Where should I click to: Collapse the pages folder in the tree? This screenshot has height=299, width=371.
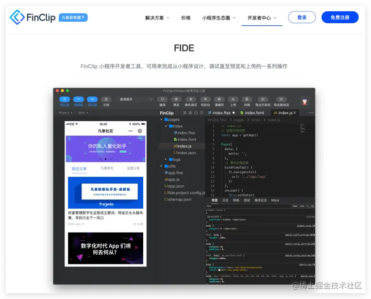(162, 120)
